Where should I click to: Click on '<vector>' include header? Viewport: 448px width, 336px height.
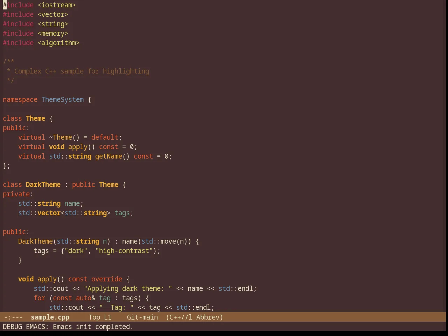(x=53, y=14)
